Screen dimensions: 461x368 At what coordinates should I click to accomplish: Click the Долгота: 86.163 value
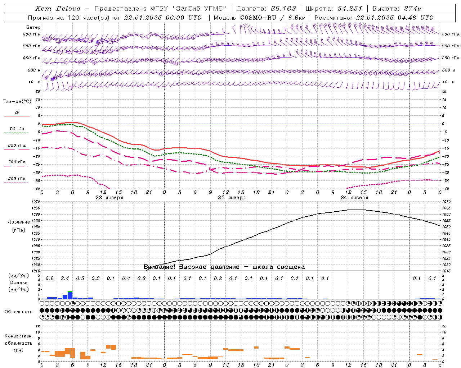coord(266,9)
